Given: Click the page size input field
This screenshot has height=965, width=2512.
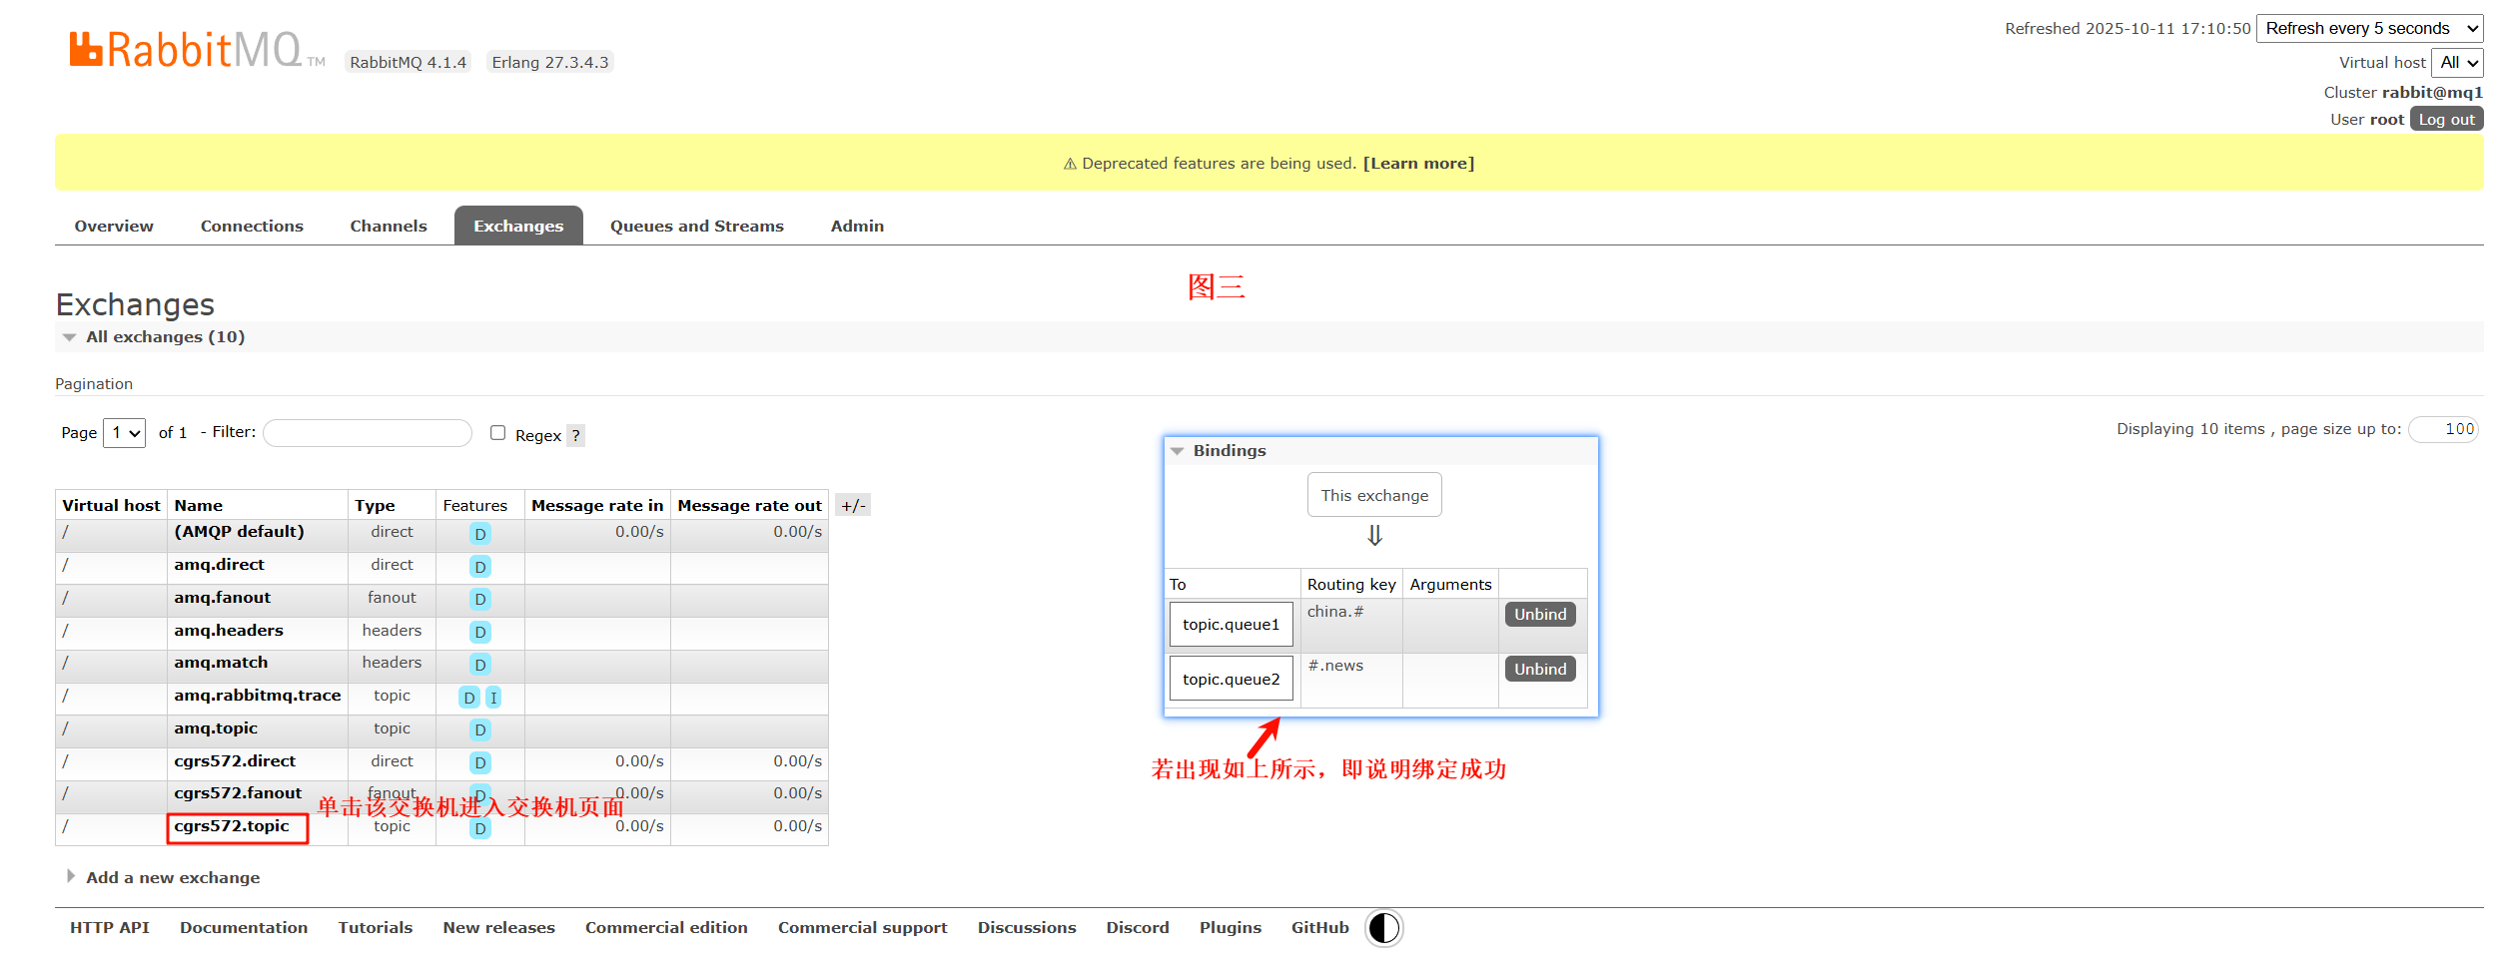Looking at the screenshot, I should click(x=2443, y=429).
